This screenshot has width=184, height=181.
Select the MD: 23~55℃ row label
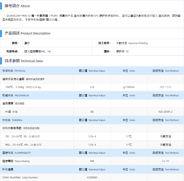tap(23, 145)
